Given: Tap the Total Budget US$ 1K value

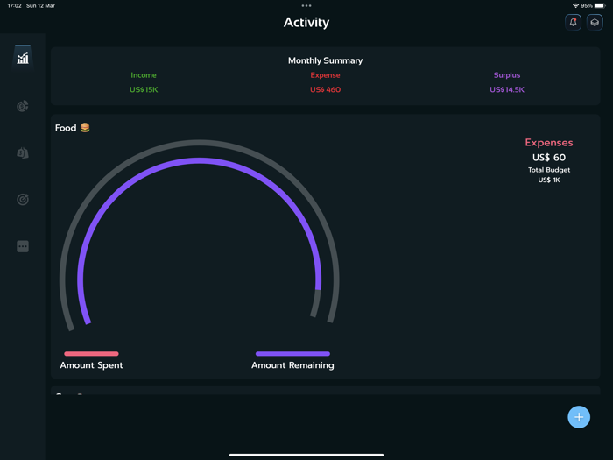Looking at the screenshot, I should (x=549, y=180).
